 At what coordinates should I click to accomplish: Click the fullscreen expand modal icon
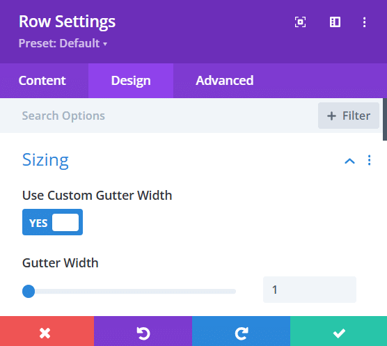[x=300, y=22]
